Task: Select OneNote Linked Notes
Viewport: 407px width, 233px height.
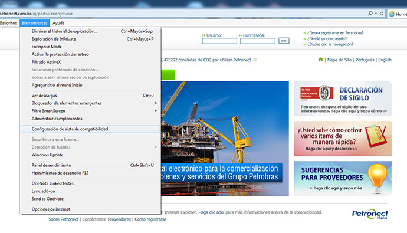Action: coord(90,183)
